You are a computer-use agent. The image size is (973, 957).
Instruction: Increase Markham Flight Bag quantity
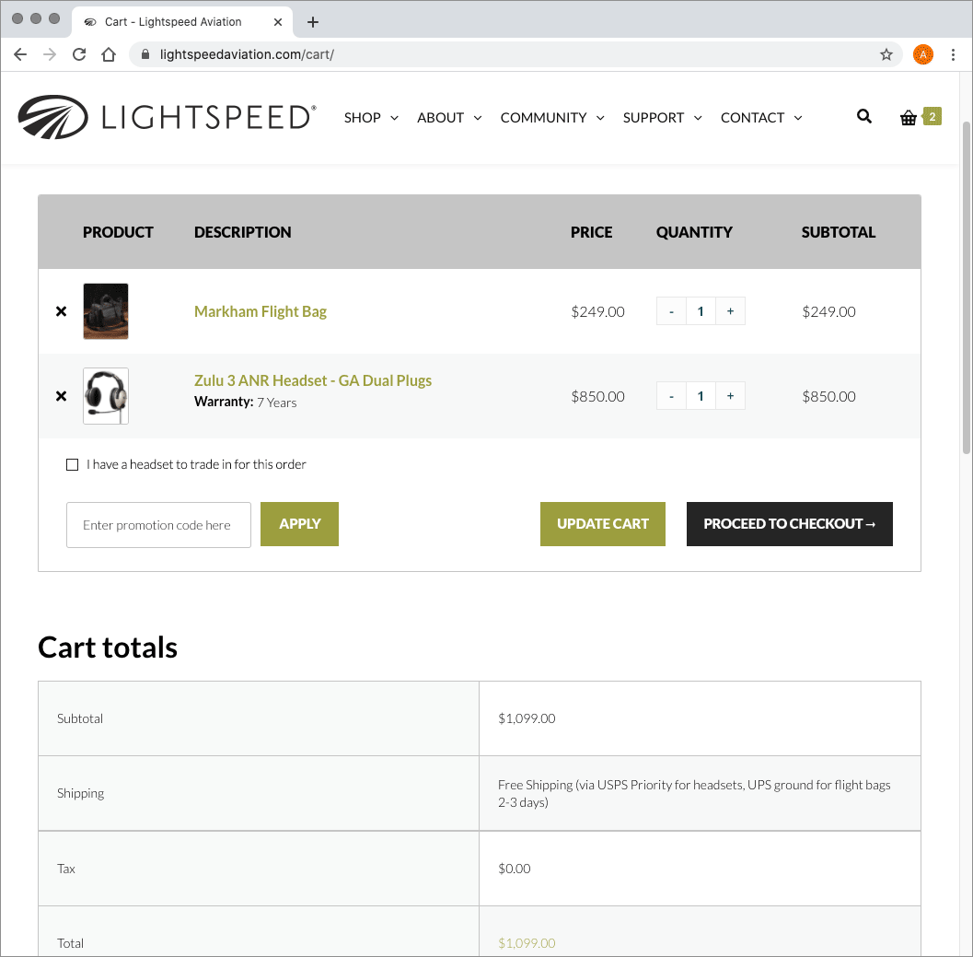tap(730, 311)
